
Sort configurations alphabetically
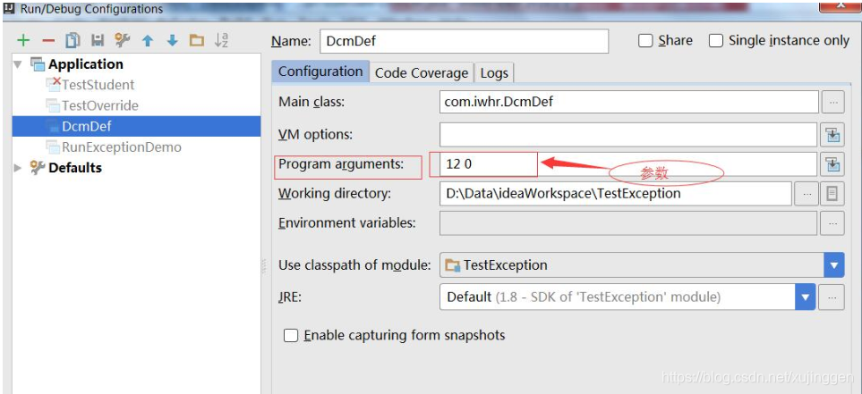221,40
